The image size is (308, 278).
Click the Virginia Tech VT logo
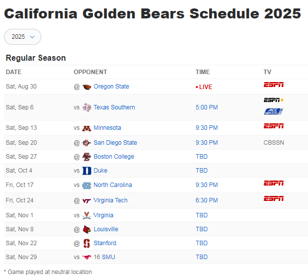tap(86, 201)
